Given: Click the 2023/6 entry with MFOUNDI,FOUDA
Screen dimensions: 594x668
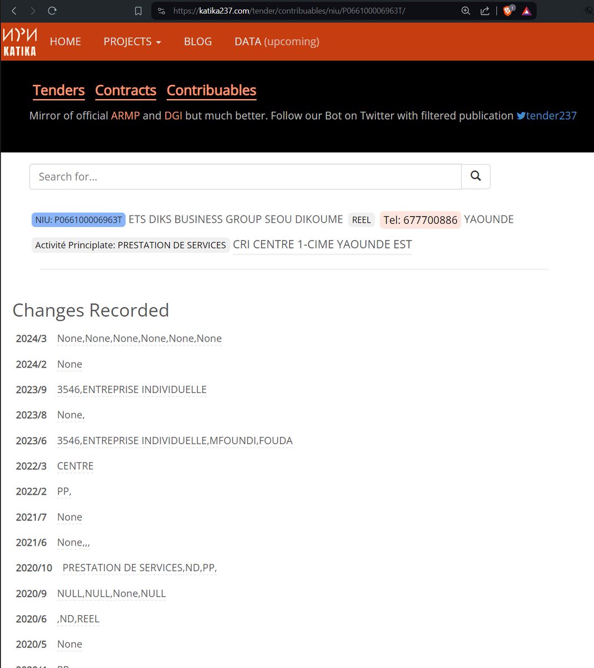Looking at the screenshot, I should (x=175, y=441).
